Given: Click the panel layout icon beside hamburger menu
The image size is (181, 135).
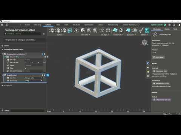Looking at the screenshot, I should [x=7, y=25].
